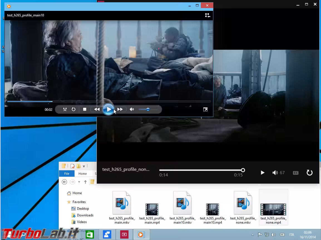Click the Back navigation button in File Explorer
The height and width of the screenshot is (240, 321).
click(64, 182)
